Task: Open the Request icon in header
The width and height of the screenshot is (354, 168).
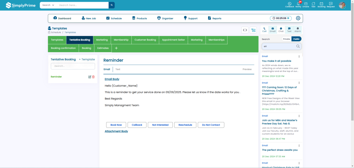Action: pos(331,5)
